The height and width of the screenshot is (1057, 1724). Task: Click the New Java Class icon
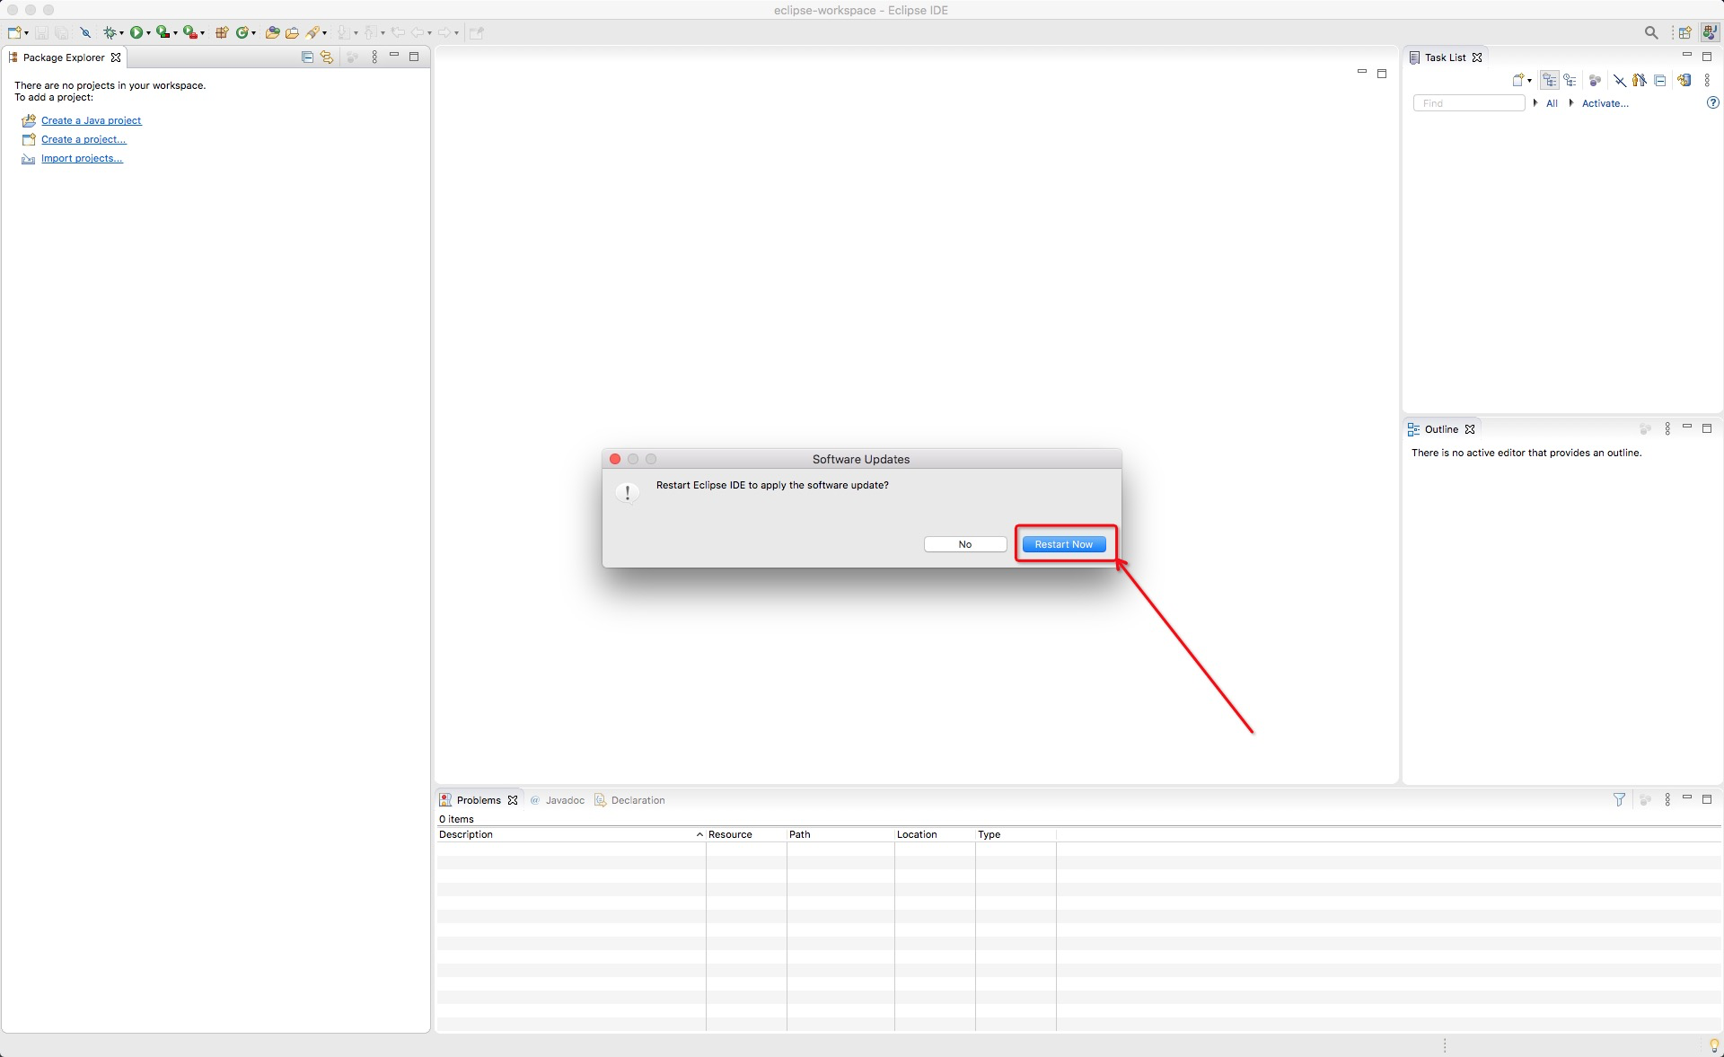point(242,32)
